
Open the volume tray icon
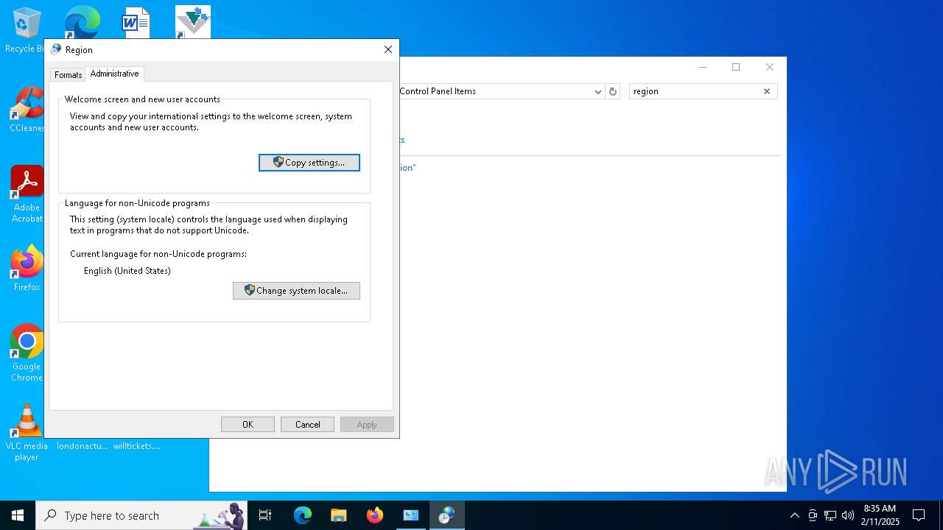pos(848,515)
